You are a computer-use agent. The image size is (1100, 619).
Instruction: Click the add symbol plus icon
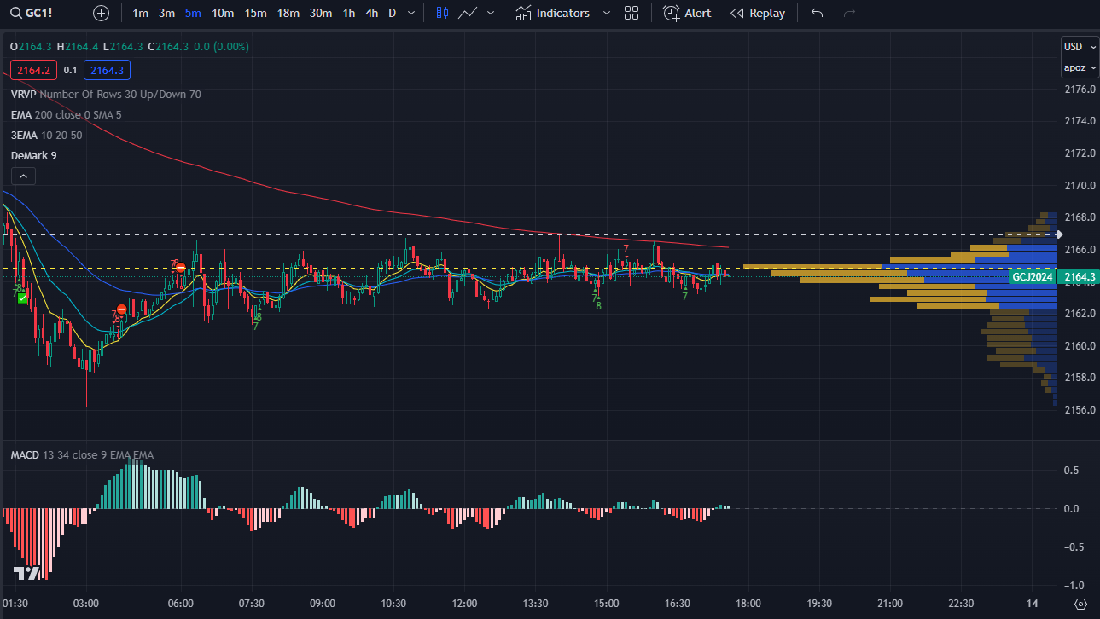click(x=101, y=13)
